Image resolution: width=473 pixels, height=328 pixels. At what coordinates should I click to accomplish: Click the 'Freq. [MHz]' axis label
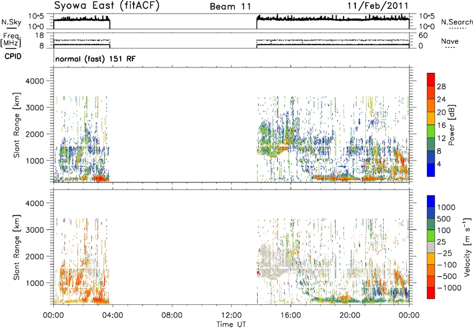[x=12, y=40]
